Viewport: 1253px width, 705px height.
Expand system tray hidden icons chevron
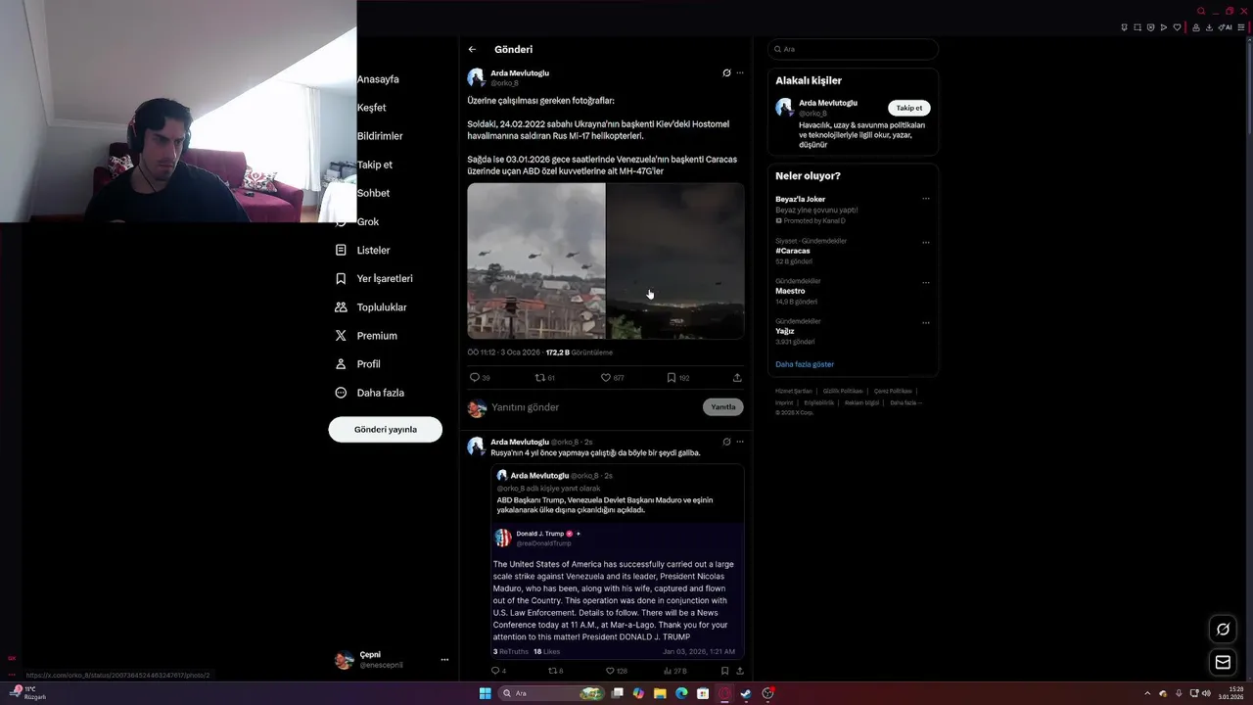[1146, 693]
